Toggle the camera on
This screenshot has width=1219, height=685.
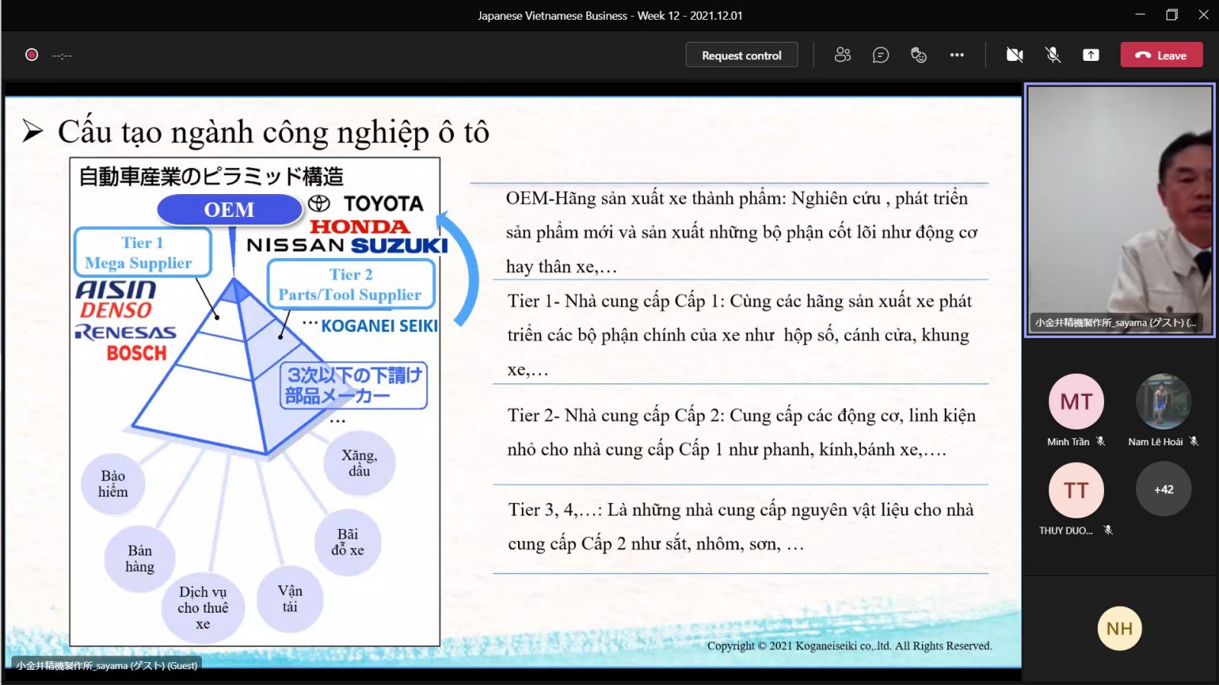(1015, 55)
